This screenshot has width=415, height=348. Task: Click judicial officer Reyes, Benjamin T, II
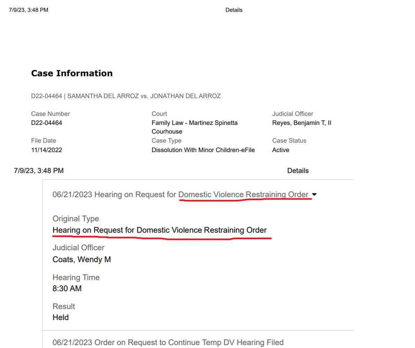(x=302, y=123)
